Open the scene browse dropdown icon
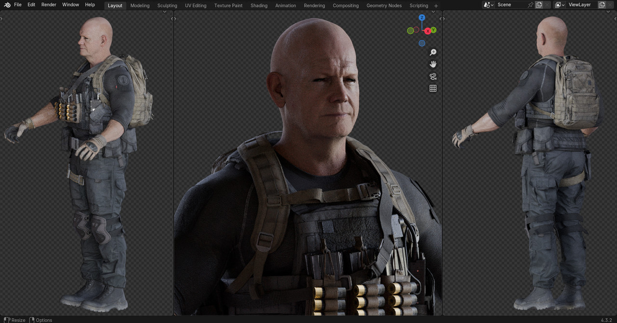 pos(488,5)
